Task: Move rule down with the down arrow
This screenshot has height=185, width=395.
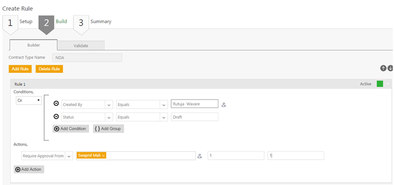Action: coord(390,68)
